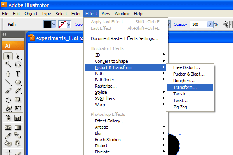Select the Type tool
The image size is (233, 155).
point(18,74)
